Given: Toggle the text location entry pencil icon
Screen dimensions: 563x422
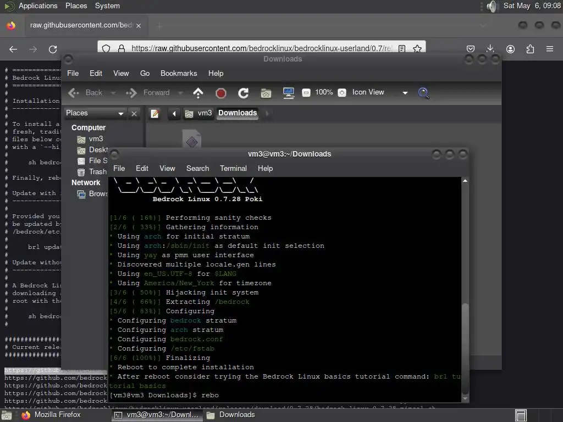Looking at the screenshot, I should coord(154,114).
